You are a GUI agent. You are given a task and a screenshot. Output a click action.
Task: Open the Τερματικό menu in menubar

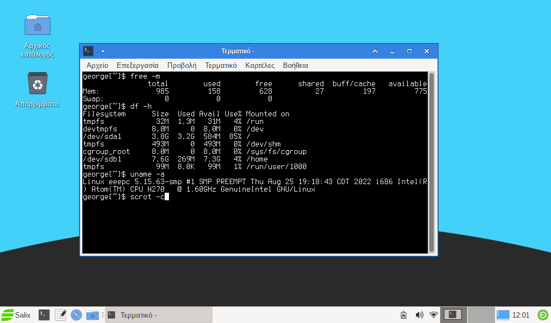click(221, 65)
